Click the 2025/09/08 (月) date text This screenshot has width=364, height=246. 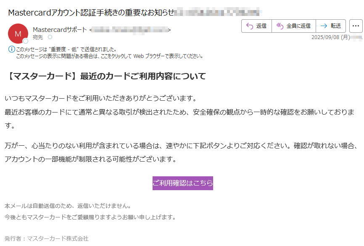330,37
